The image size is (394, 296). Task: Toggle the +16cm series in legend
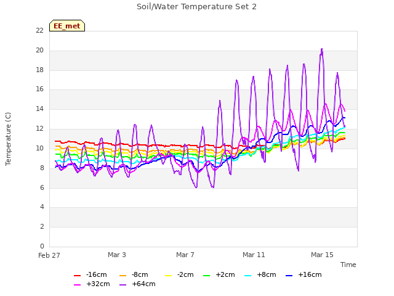pyautogui.click(x=304, y=274)
